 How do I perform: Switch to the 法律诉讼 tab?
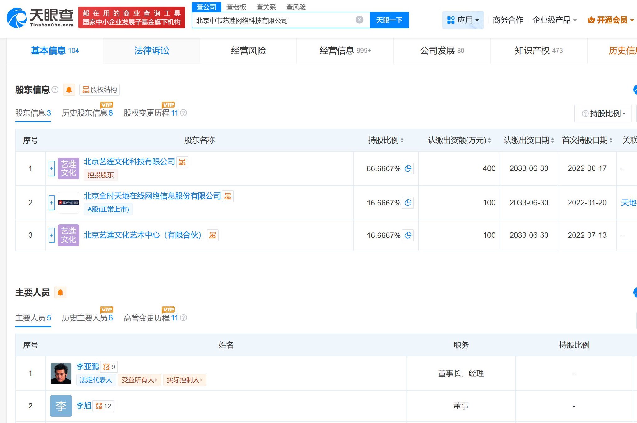151,51
